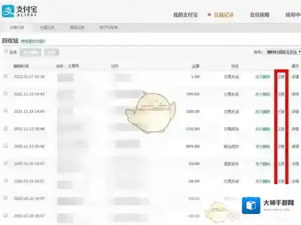Open 会员保障 in top navigation

click(x=260, y=15)
